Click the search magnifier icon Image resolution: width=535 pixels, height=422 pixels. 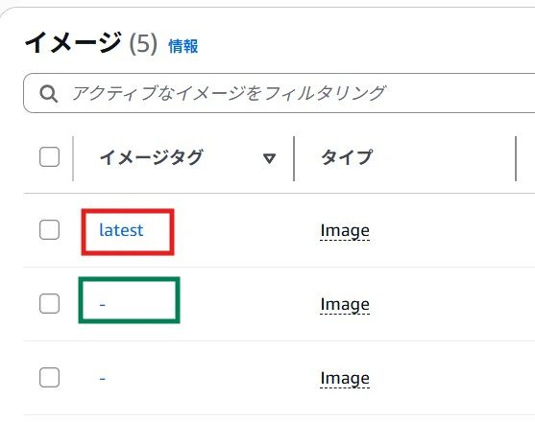click(48, 94)
